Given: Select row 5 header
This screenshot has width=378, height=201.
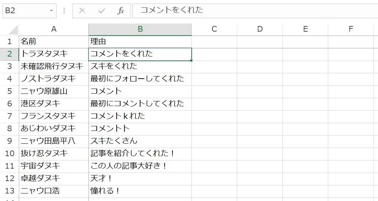Looking at the screenshot, I should point(9,91).
